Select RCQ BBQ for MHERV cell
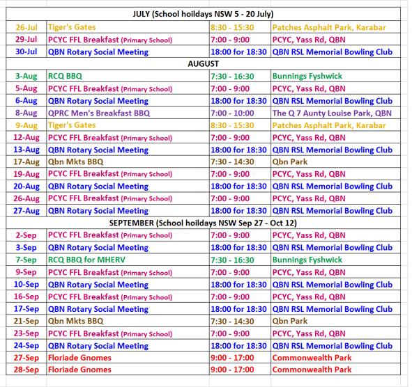This screenshot has width=412, height=387. click(x=128, y=260)
